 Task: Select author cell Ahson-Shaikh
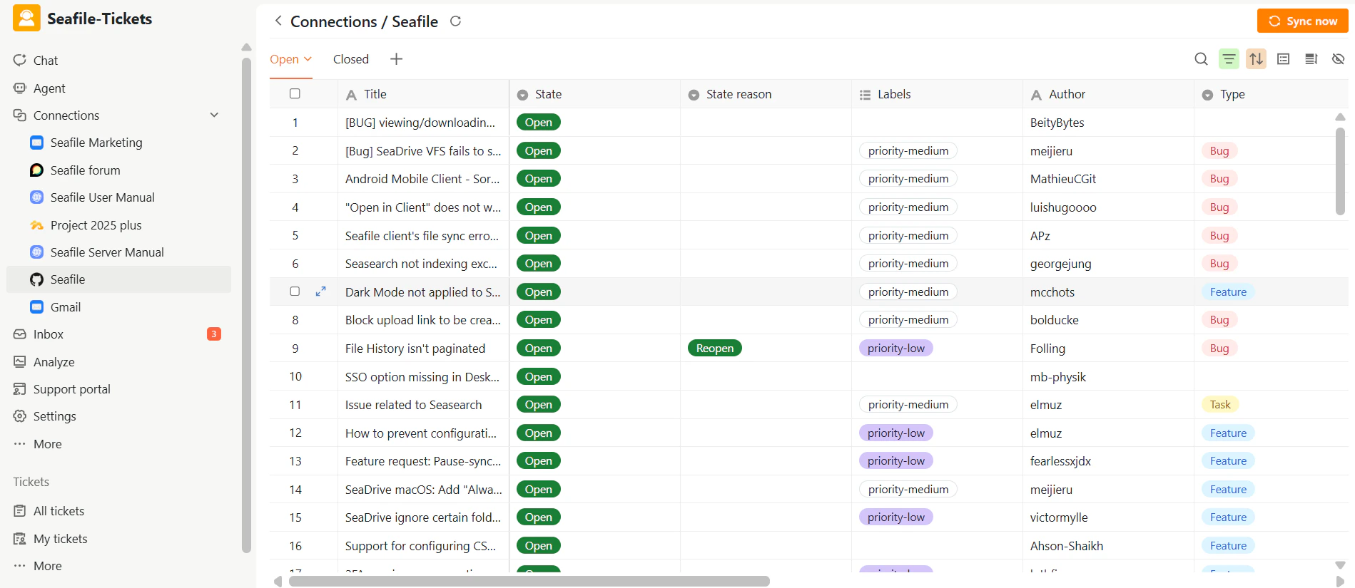(x=1108, y=546)
